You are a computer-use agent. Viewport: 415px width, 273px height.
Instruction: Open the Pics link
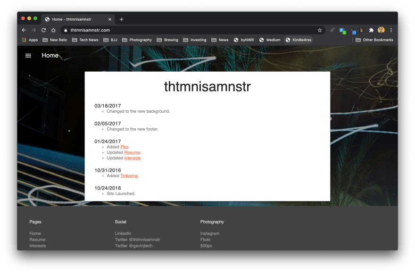point(124,147)
